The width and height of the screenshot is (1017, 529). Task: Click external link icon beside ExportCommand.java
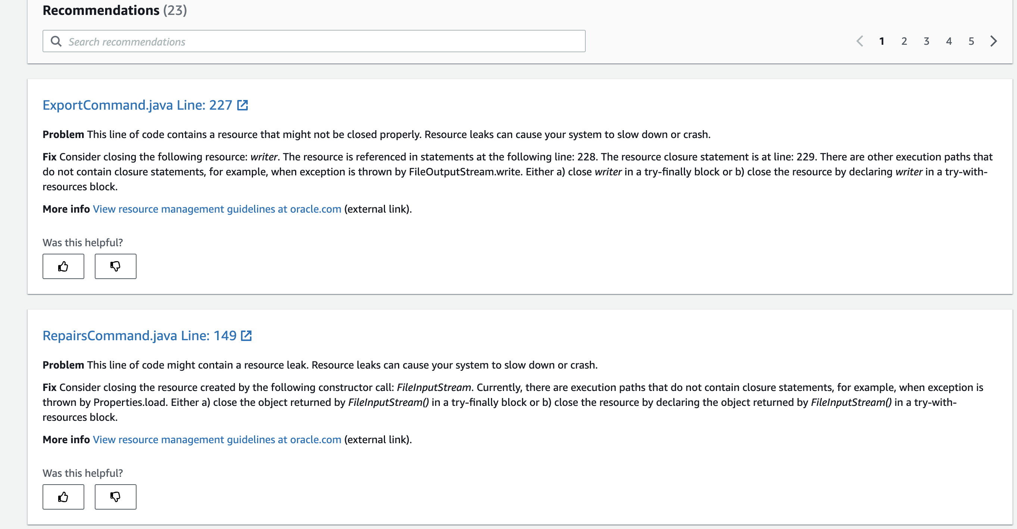coord(242,105)
